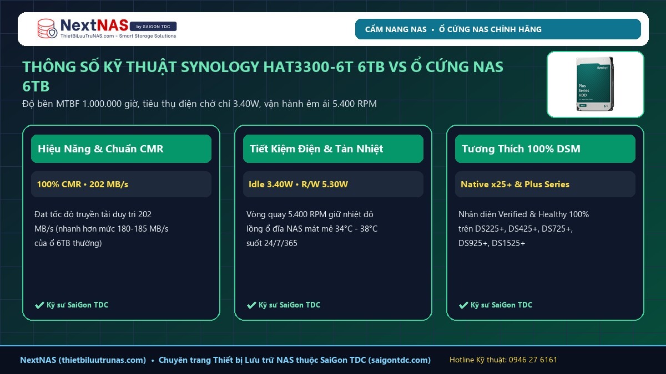Select 'CẨM NANG NAS' menu item

pyautogui.click(x=396, y=29)
